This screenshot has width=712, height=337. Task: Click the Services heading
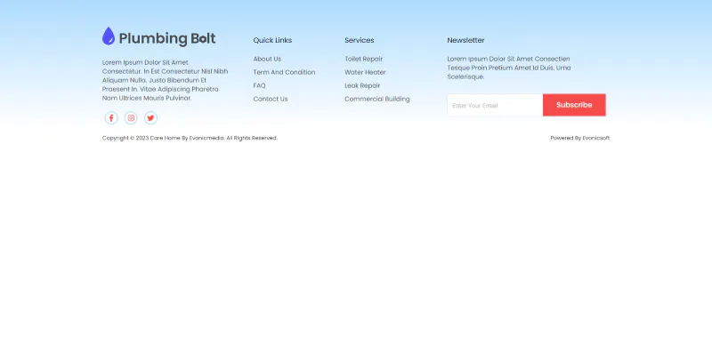click(360, 40)
